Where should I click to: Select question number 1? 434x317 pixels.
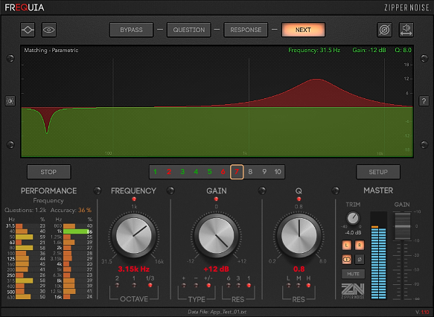[x=156, y=172]
